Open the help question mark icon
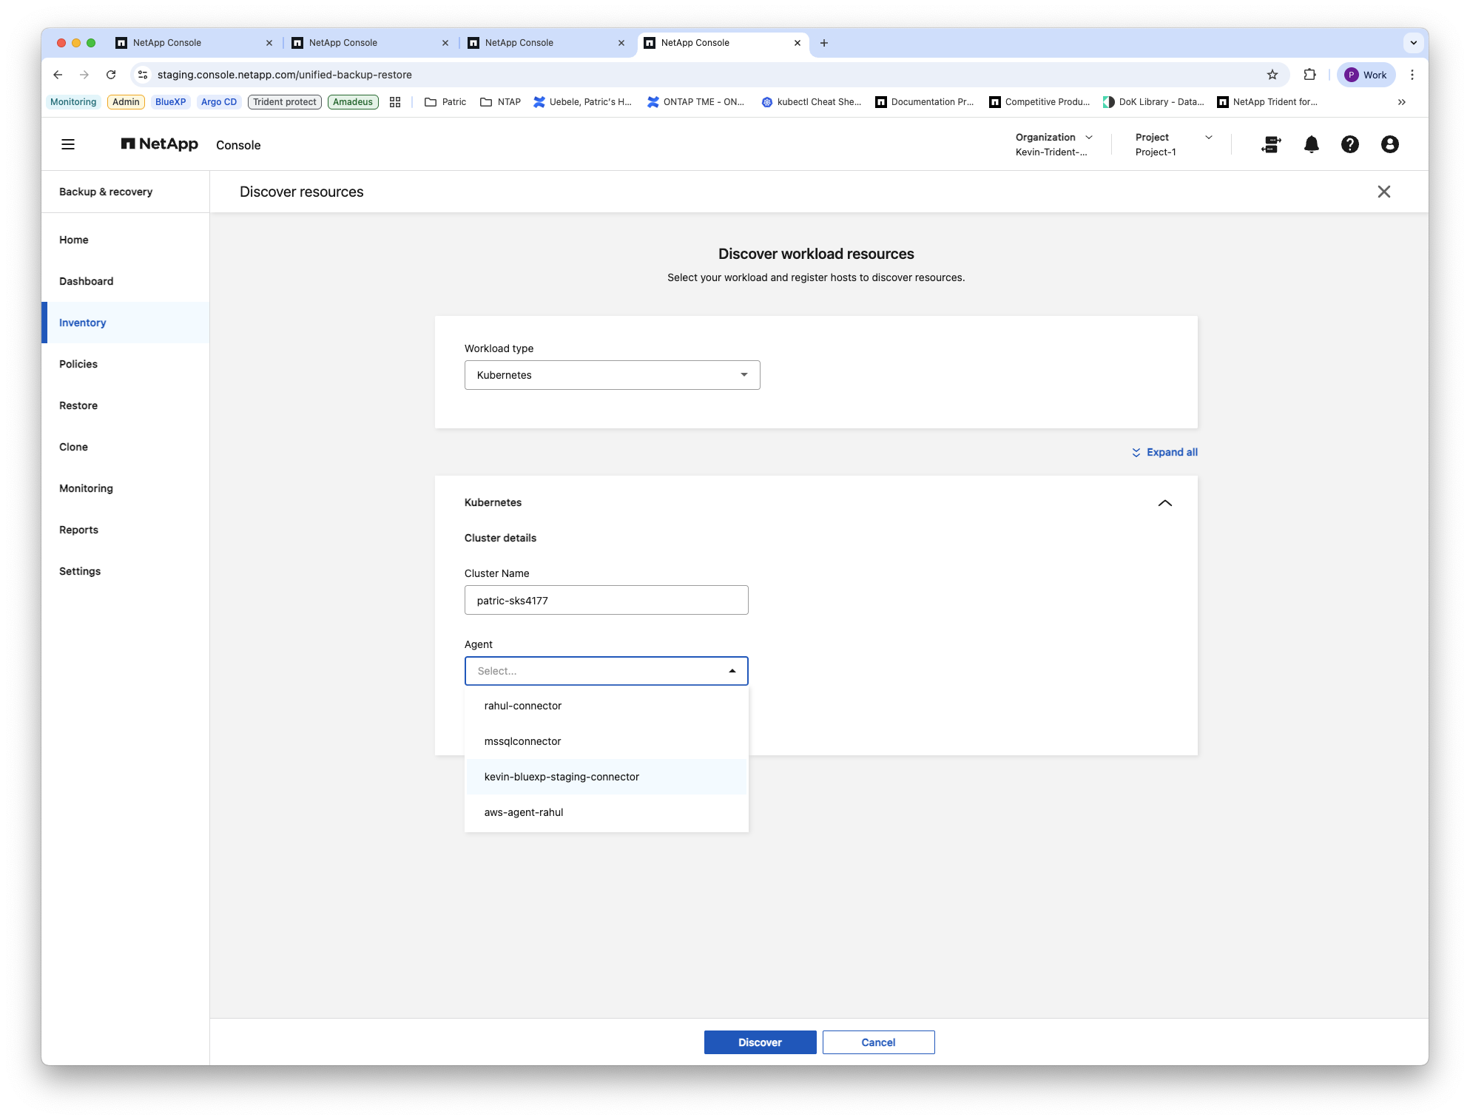Viewport: 1470px width, 1120px height. [1349, 144]
